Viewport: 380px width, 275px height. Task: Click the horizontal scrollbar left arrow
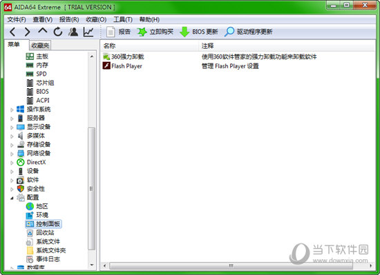point(104,266)
